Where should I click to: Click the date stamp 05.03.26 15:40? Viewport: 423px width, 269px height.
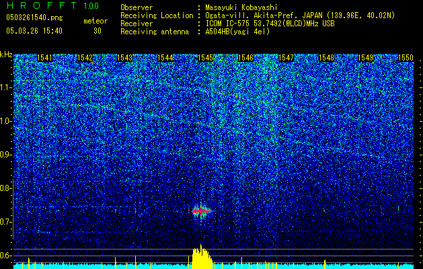click(x=34, y=31)
